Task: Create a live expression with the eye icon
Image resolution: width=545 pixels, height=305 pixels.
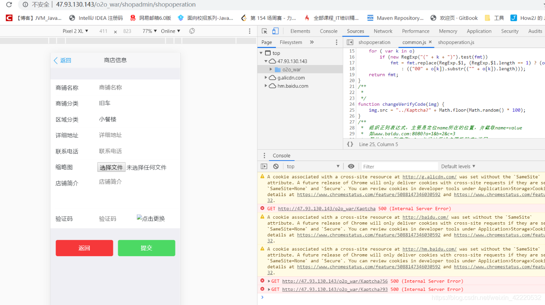Action: [351, 166]
